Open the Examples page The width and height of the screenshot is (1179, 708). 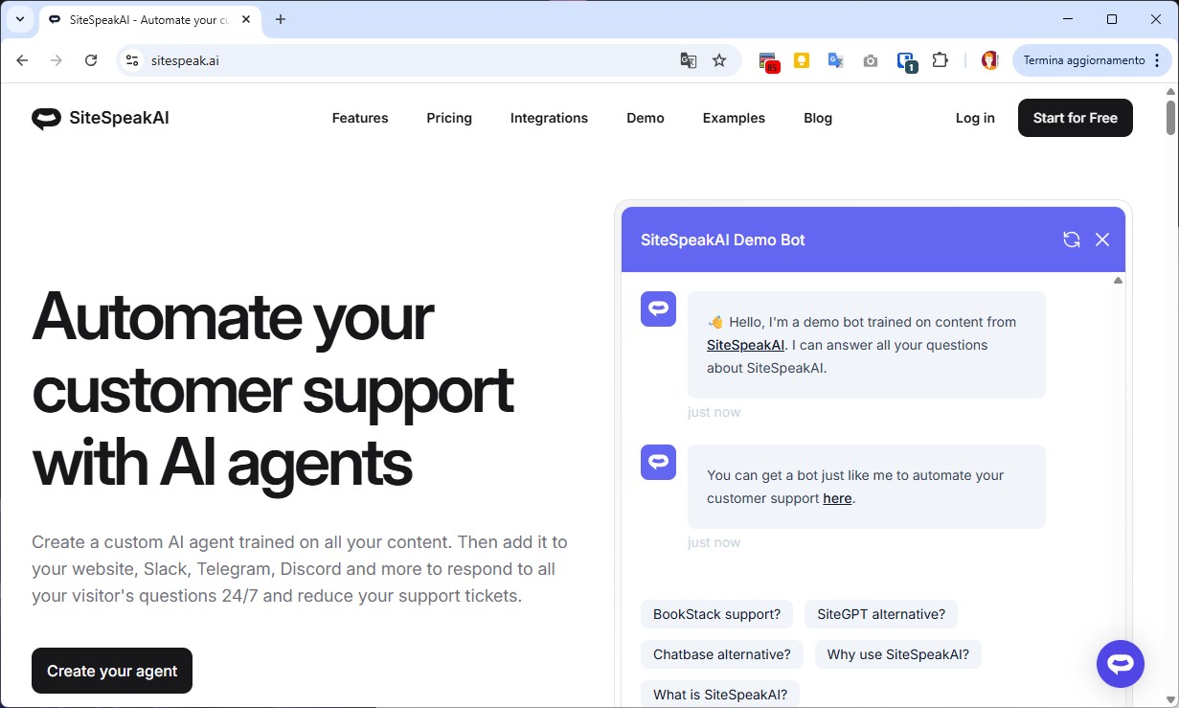(x=734, y=118)
